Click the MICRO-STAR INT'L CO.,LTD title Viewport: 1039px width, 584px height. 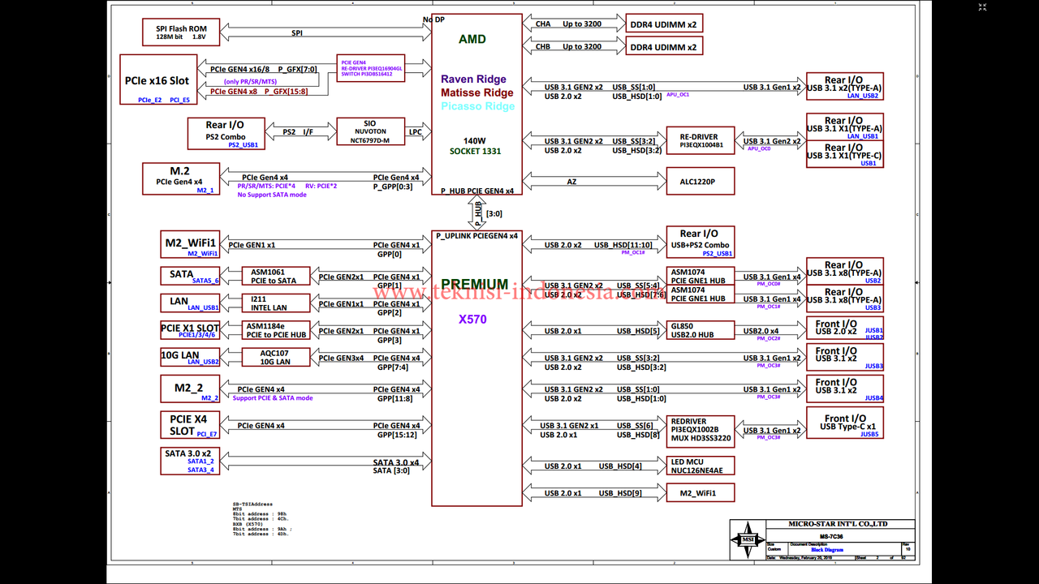pos(839,524)
